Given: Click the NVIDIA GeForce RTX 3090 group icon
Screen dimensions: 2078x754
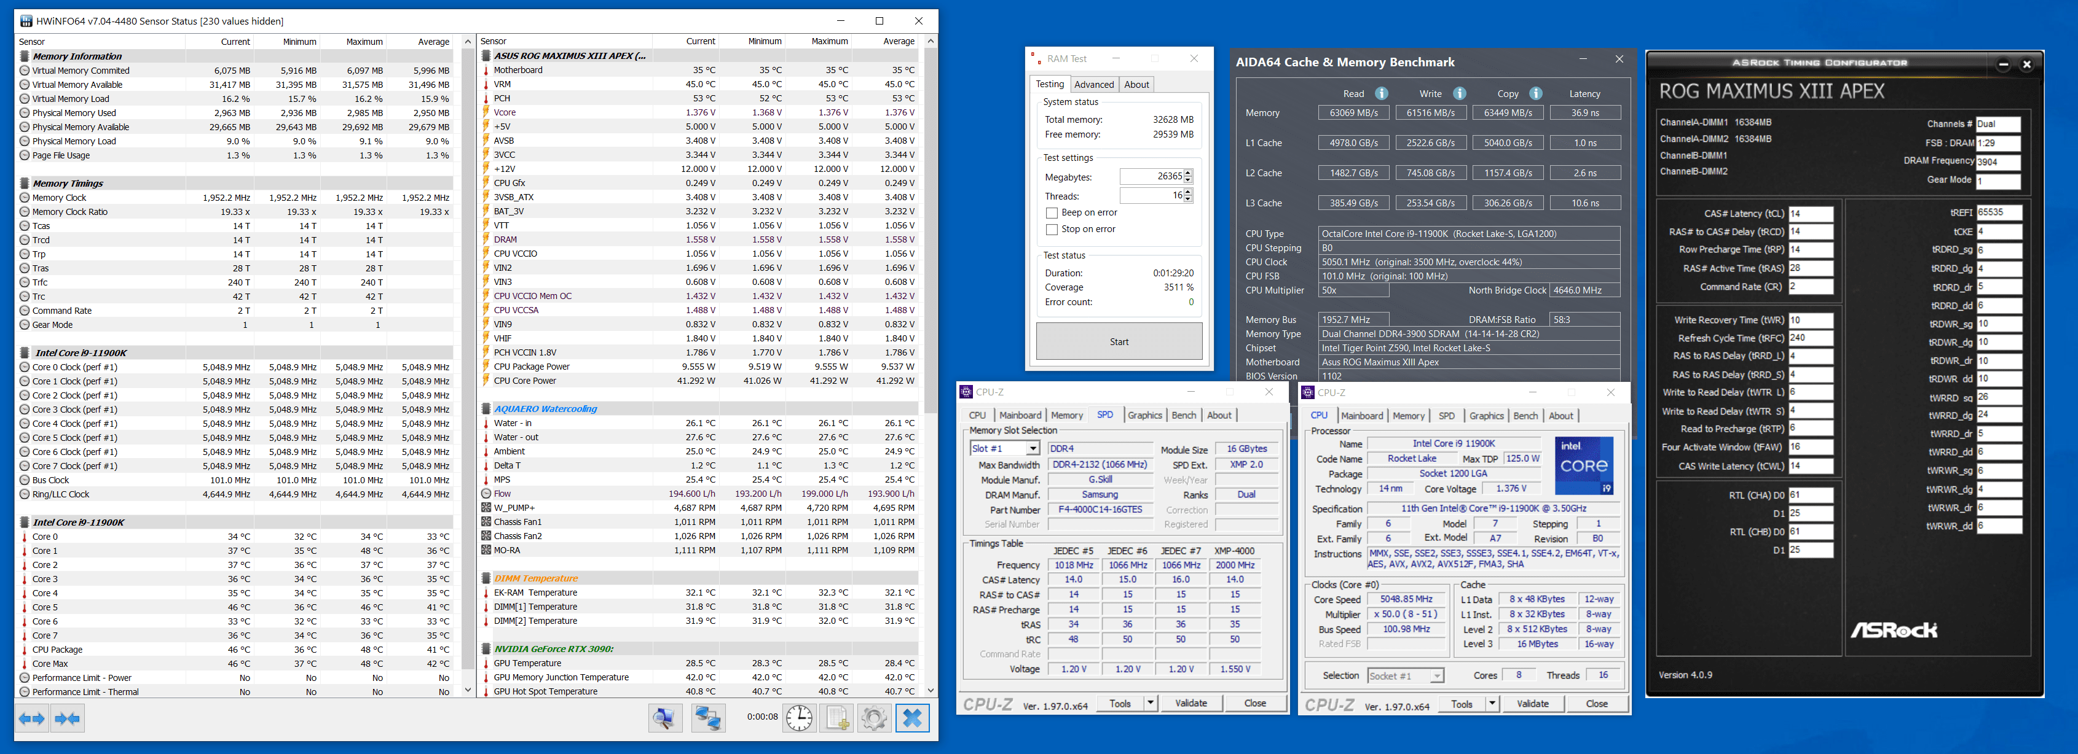Looking at the screenshot, I should coord(486,648).
